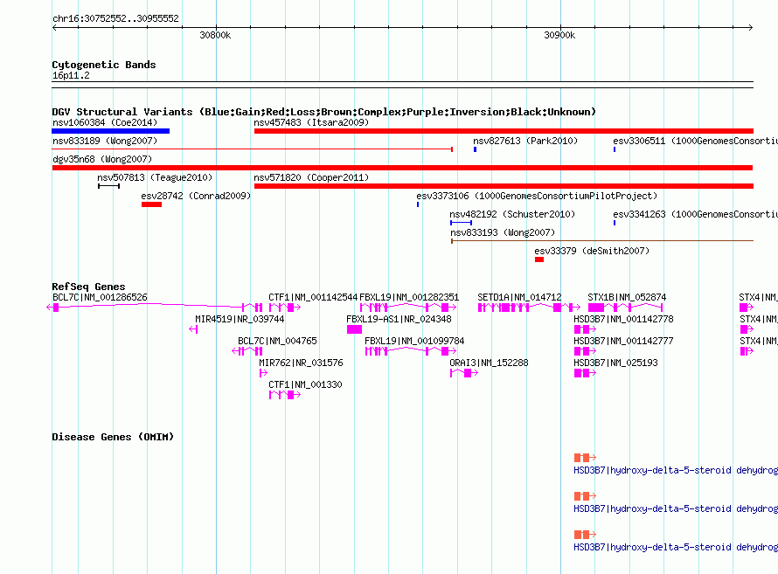This screenshot has width=778, height=574.
Task: Click the nsv827613 (Park2010) variant label
Action: 525,141
